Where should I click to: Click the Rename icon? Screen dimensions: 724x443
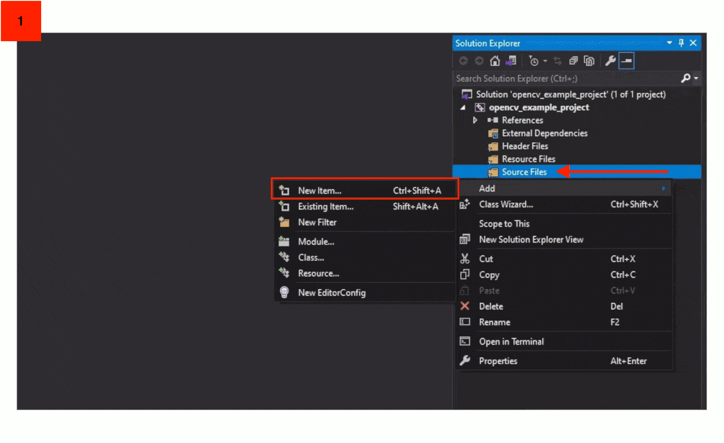pyautogui.click(x=465, y=322)
